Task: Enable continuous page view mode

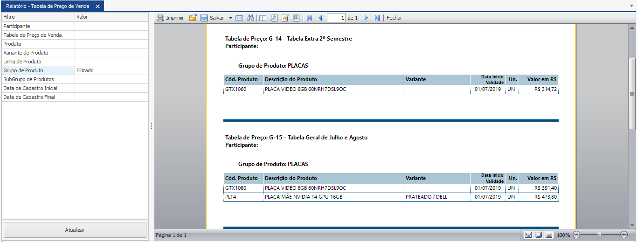Action: (x=549, y=235)
